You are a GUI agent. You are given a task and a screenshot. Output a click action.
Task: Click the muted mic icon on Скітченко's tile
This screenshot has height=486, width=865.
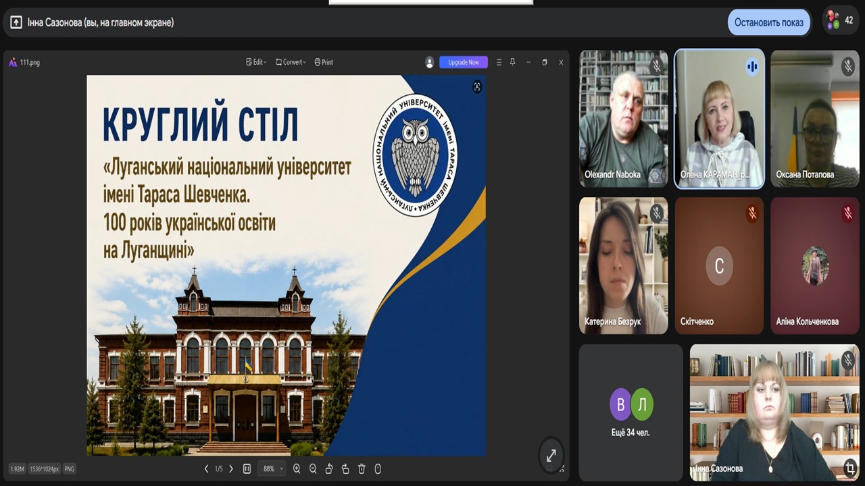point(752,213)
